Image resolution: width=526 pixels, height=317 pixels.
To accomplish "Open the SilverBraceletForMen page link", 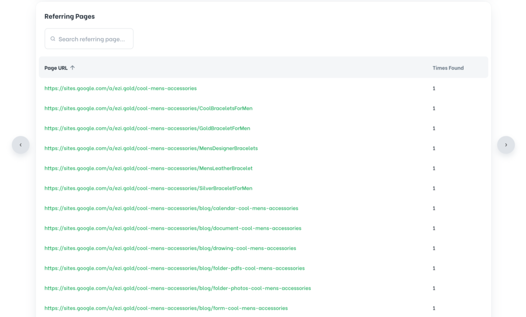I will (148, 188).
